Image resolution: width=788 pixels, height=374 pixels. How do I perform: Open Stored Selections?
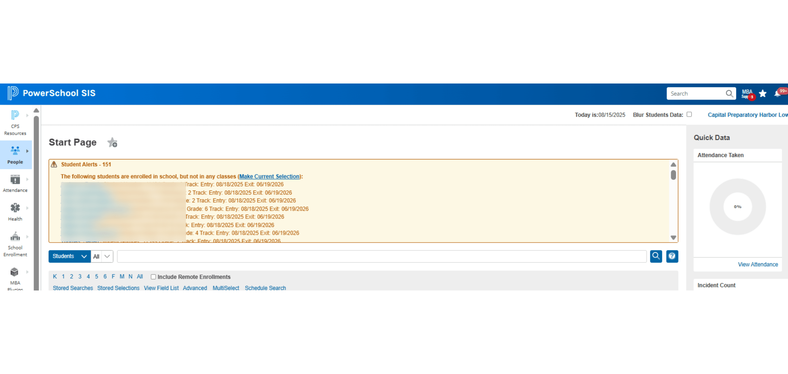point(118,288)
